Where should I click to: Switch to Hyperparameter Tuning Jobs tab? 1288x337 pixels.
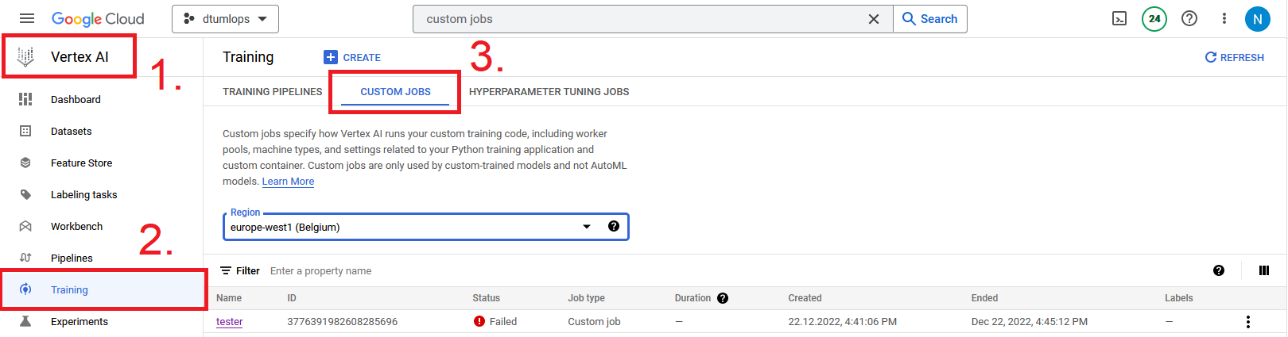pos(549,92)
